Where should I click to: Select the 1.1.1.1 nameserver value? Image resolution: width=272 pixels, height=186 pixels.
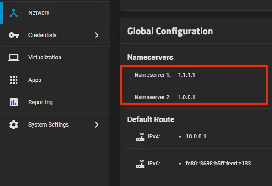click(186, 75)
